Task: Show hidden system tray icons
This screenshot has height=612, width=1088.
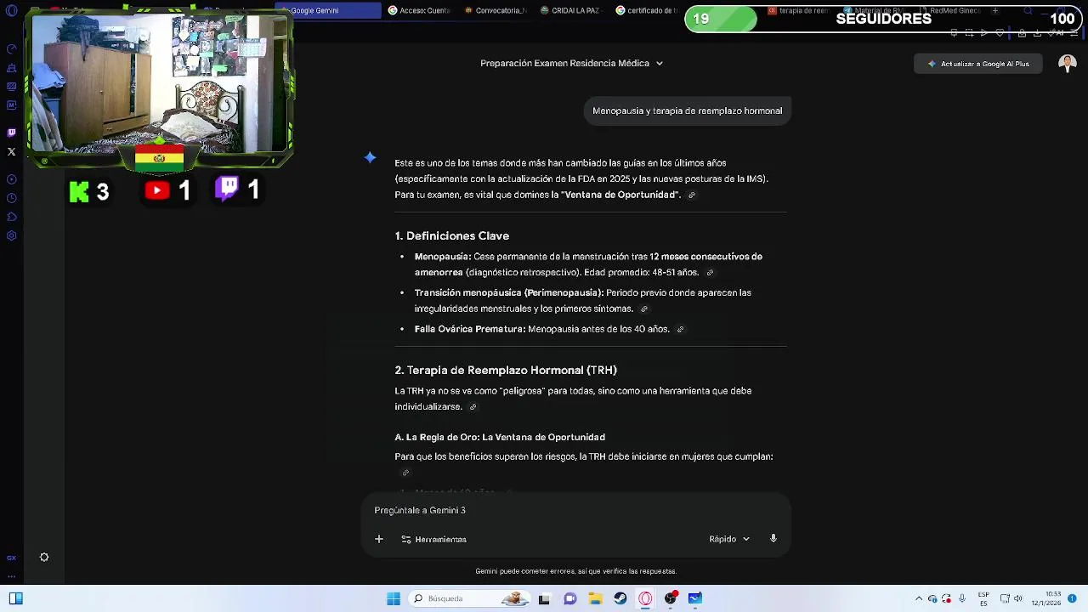Action: (x=918, y=598)
